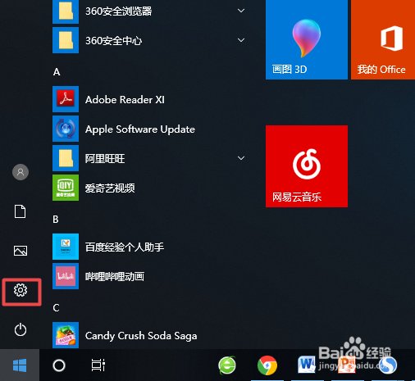
Task: Select the 百度经验个人助手 app name
Action: [125, 247]
